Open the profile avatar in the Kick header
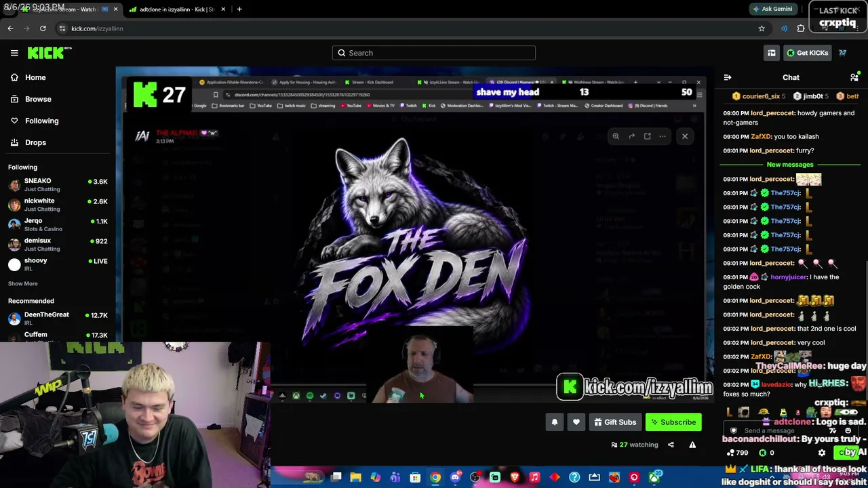 tap(843, 53)
